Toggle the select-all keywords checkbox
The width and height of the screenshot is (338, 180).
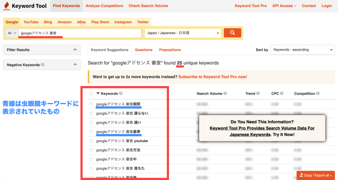(91, 94)
